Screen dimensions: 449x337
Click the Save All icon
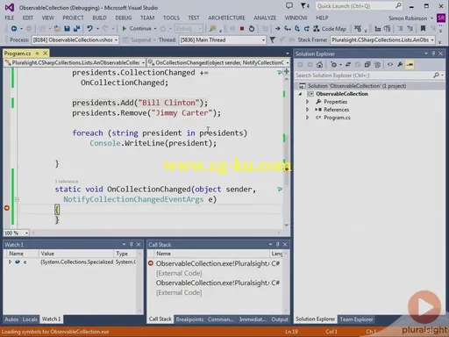pyautogui.click(x=76, y=29)
